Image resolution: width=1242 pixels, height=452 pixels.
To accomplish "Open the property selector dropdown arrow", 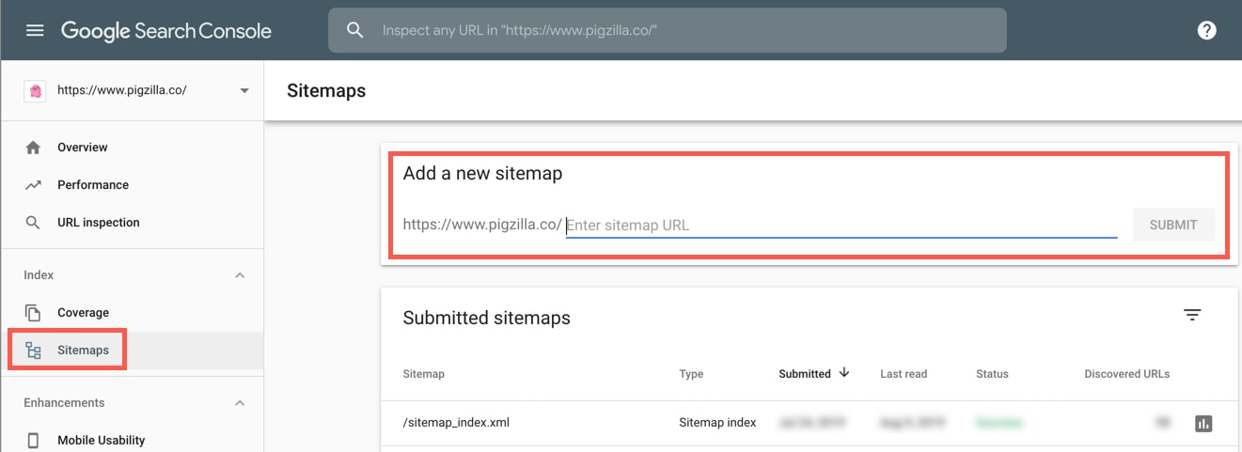I will point(244,91).
